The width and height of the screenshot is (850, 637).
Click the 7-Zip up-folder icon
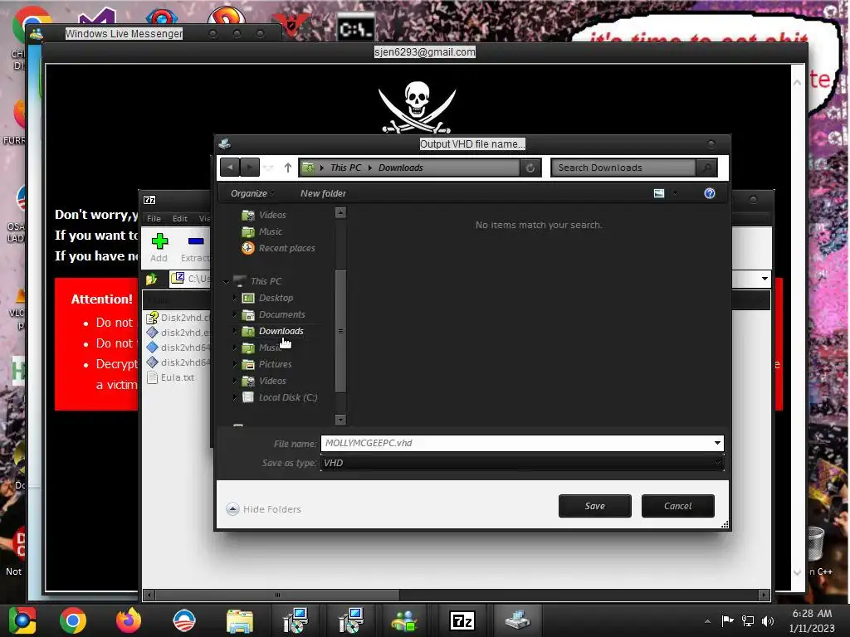click(152, 279)
